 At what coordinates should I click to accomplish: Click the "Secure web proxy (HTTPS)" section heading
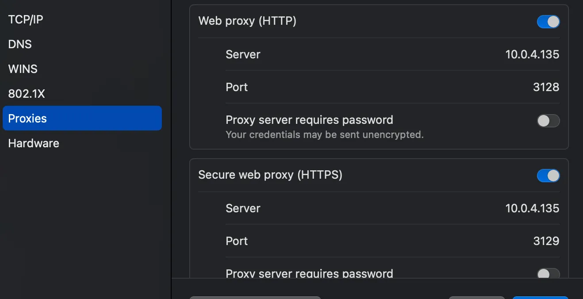click(x=270, y=175)
